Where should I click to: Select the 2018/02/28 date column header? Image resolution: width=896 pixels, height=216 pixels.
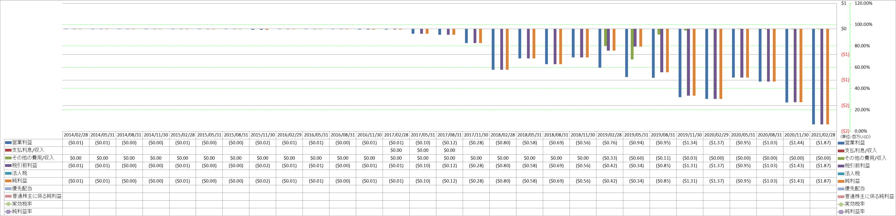[503, 135]
